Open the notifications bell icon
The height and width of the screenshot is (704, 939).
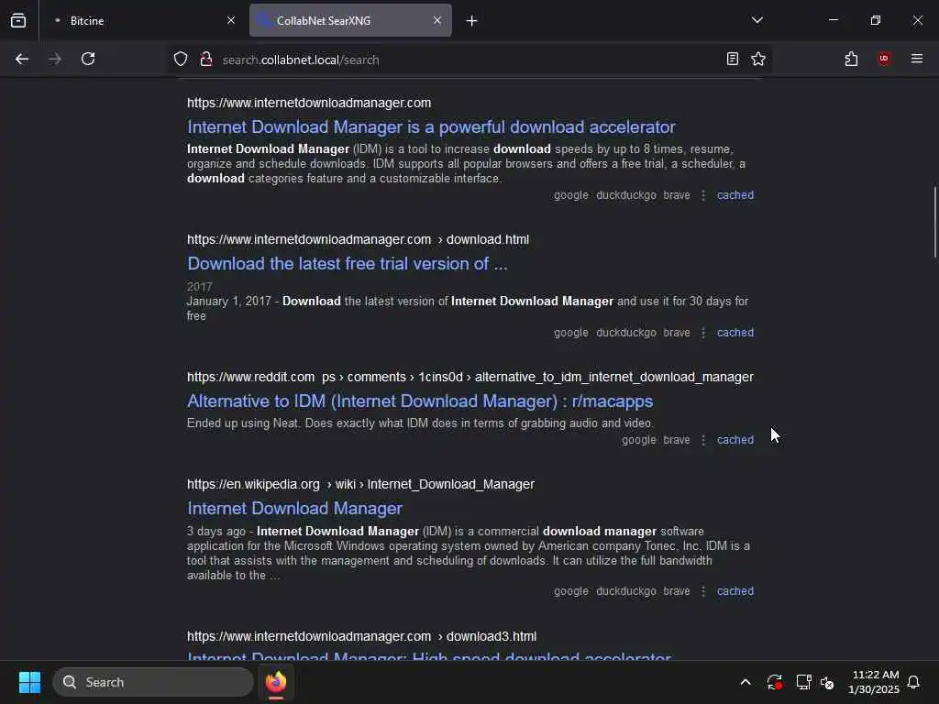[914, 682]
